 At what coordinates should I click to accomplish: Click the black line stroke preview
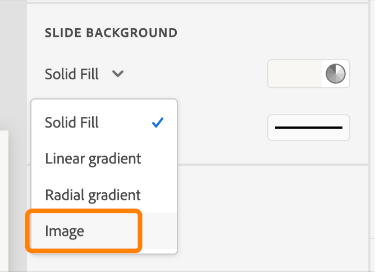coord(309,128)
